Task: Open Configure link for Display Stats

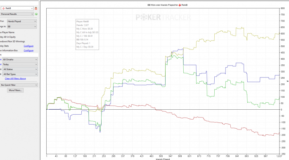Action: tap(28, 46)
